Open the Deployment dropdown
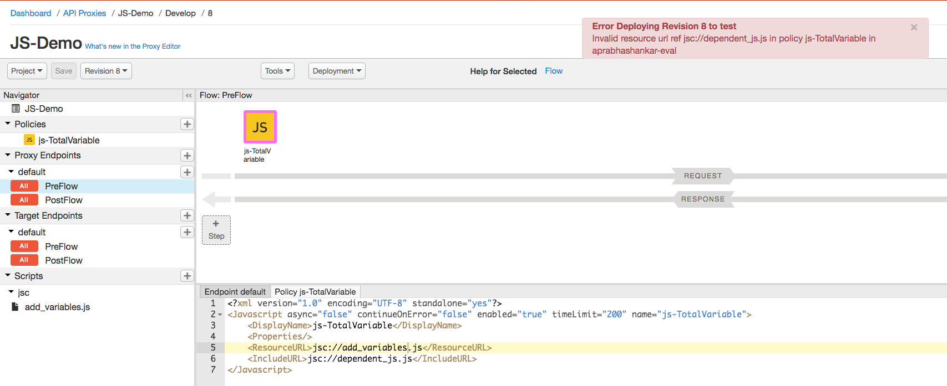The width and height of the screenshot is (947, 386). tap(337, 71)
